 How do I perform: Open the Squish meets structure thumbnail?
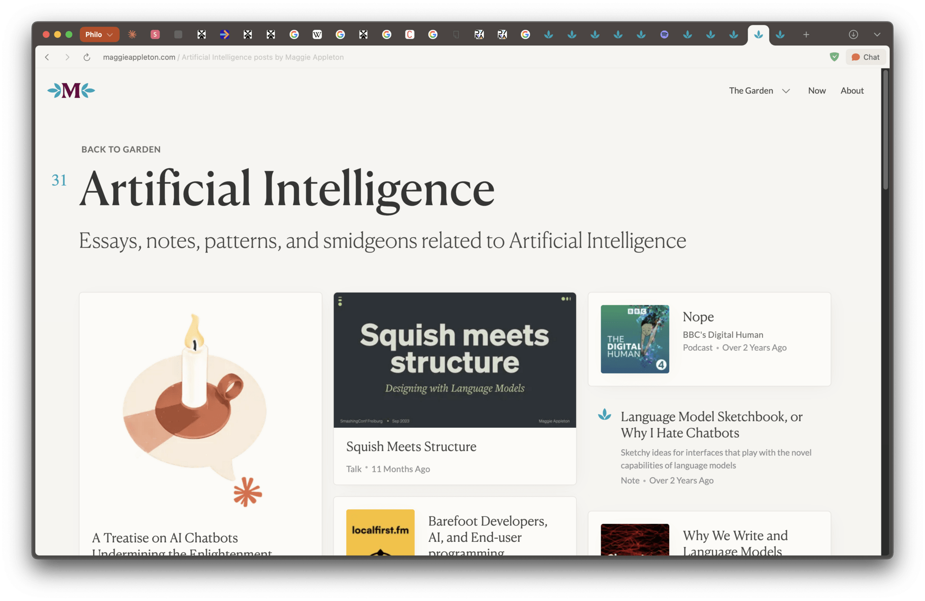[454, 360]
